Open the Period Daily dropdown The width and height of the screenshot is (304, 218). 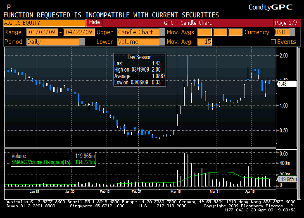point(56,42)
